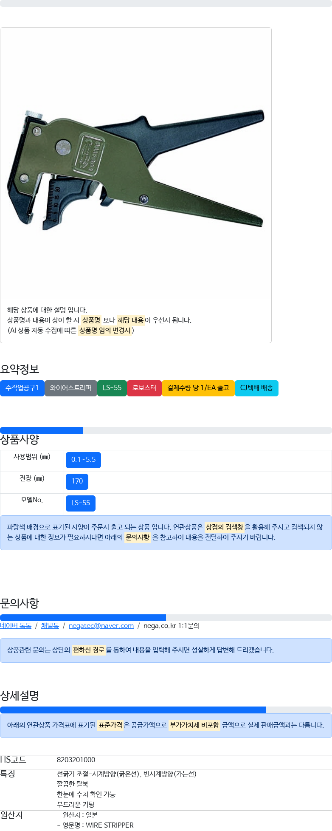Select the 수작업공구1 category tag
This screenshot has width=332, height=831.
point(22,388)
